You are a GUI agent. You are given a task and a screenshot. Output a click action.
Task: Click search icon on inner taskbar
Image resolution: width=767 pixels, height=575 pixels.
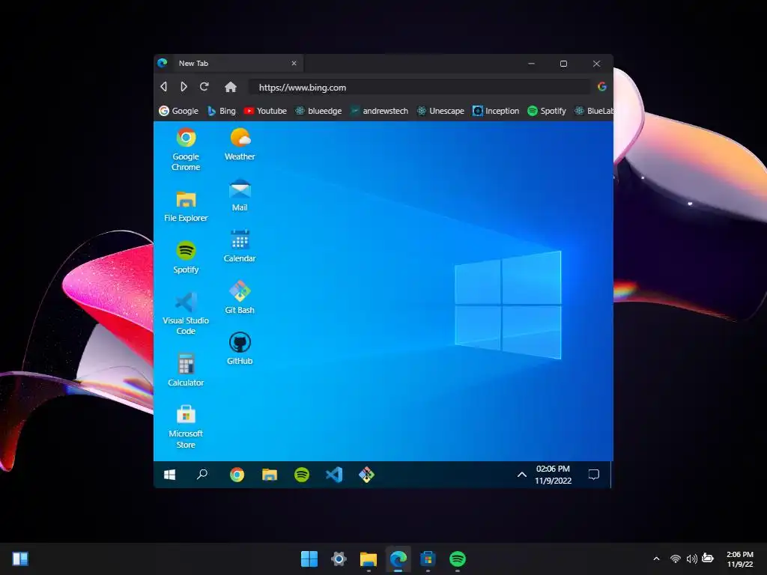pyautogui.click(x=202, y=474)
